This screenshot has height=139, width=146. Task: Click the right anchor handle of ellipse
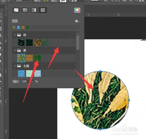tap(129, 100)
